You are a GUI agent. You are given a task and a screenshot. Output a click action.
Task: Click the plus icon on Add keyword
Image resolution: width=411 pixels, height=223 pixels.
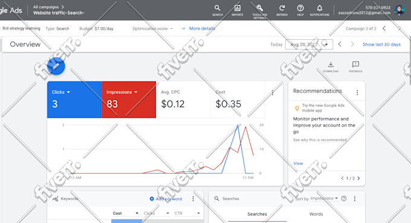[152, 199]
